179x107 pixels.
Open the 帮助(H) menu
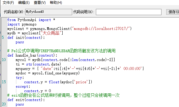[x=56, y=2]
